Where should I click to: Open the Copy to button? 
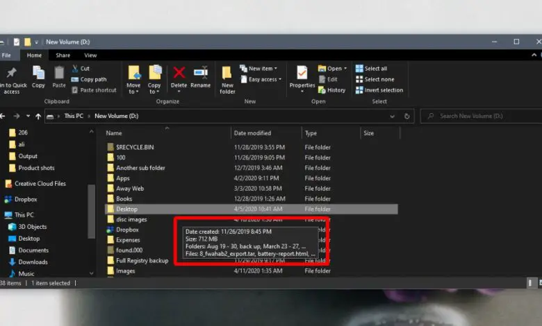(154, 79)
